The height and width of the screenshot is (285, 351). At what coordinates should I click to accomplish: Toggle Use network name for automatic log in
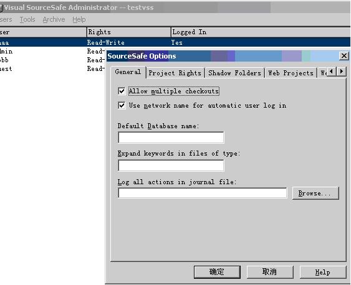coord(122,105)
